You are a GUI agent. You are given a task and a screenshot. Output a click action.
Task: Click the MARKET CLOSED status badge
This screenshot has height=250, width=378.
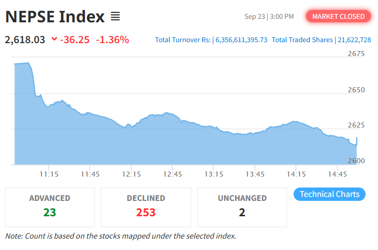click(338, 16)
